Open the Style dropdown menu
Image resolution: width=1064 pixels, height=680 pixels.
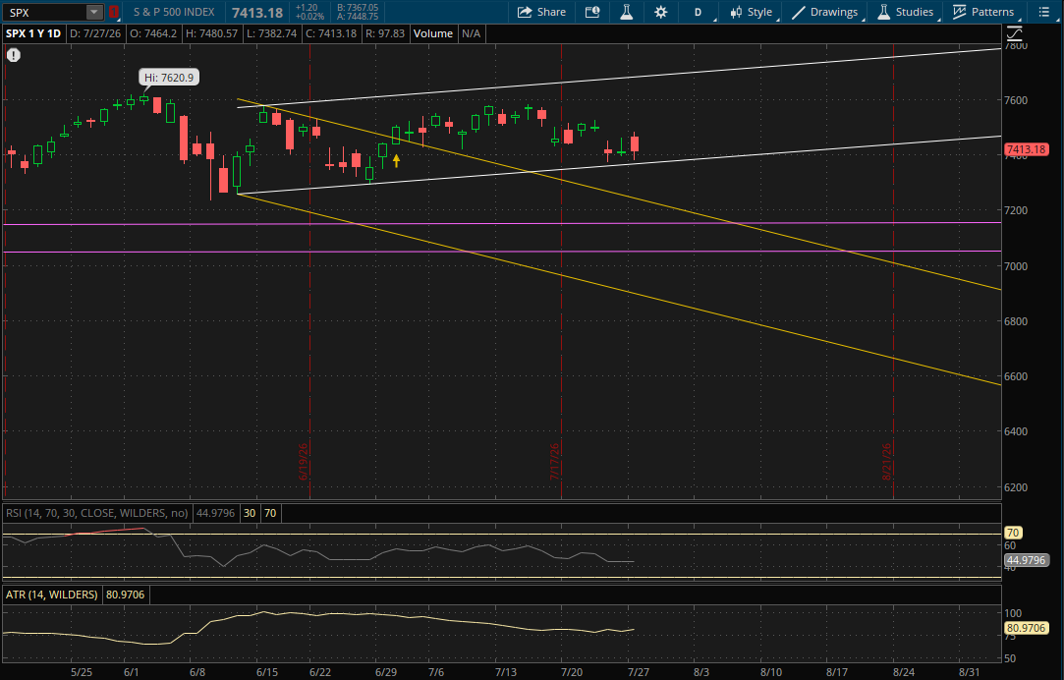click(x=752, y=12)
